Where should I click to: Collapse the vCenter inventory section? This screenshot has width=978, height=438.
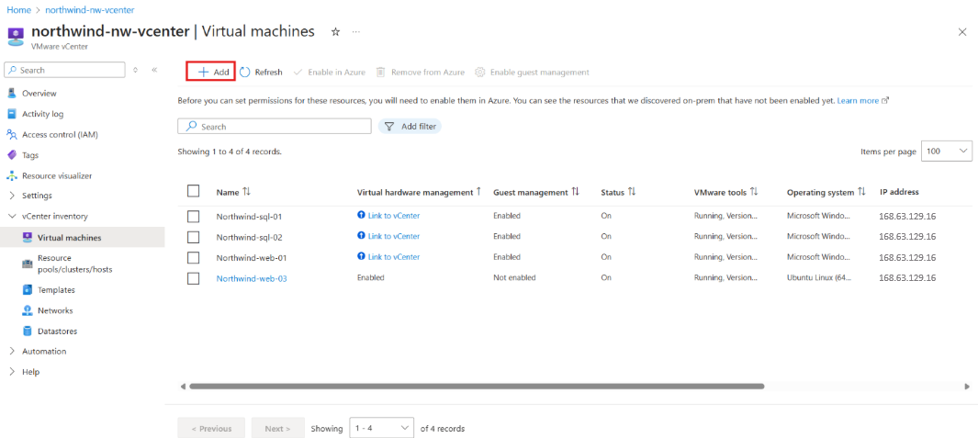tap(55, 216)
